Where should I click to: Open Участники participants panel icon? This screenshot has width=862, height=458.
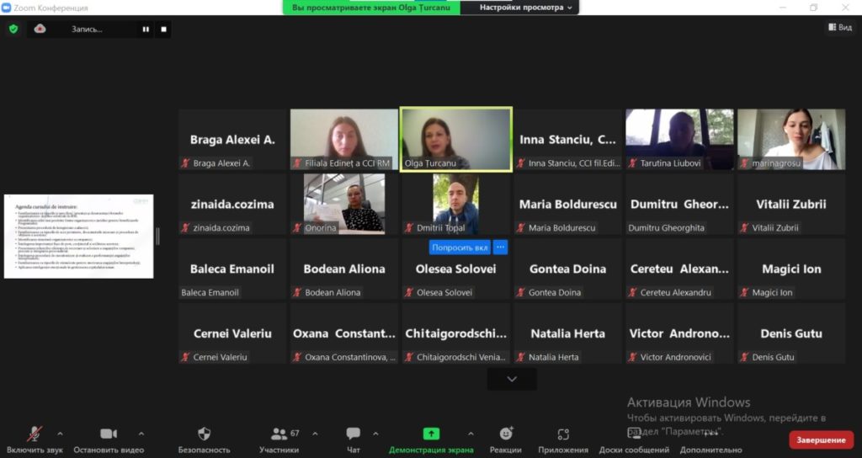pyautogui.click(x=279, y=434)
